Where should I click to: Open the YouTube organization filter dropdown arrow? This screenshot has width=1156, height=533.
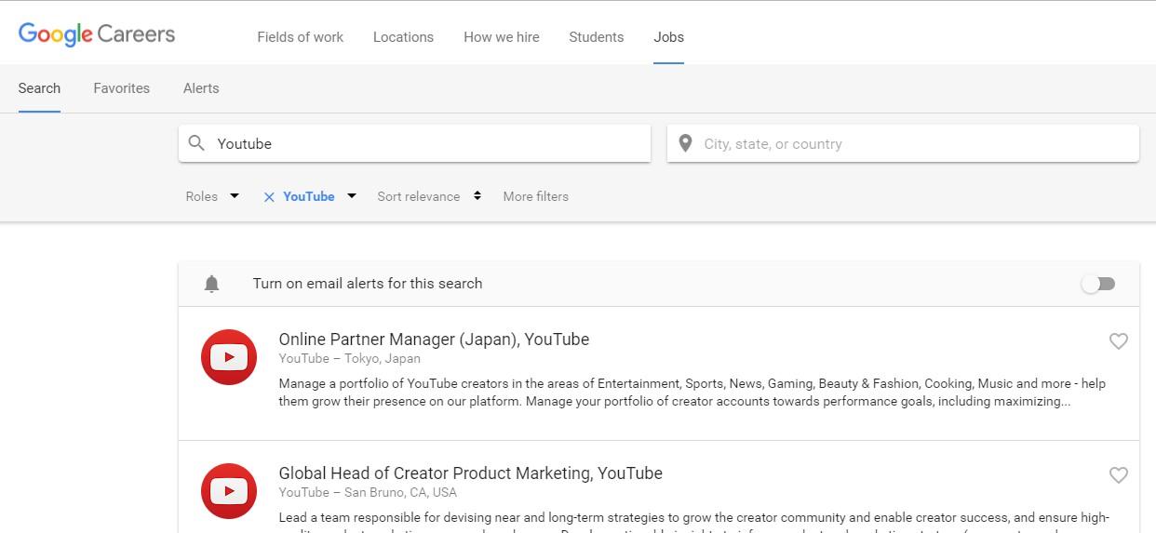tap(352, 196)
